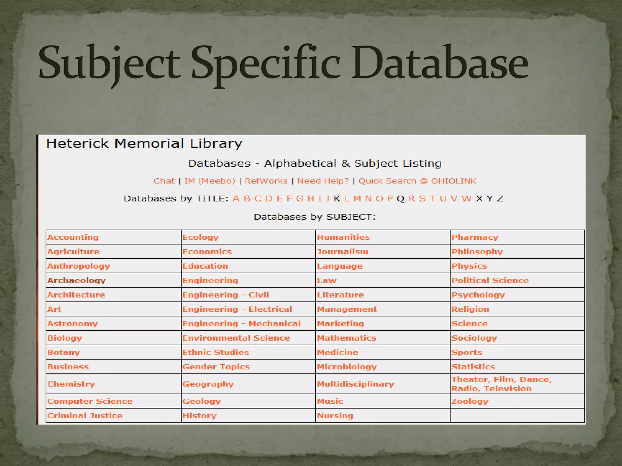The image size is (622, 466).
Task: Open Political Science databases
Action: point(490,281)
